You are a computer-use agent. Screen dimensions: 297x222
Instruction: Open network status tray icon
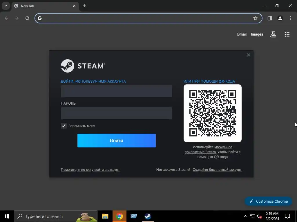253,216
